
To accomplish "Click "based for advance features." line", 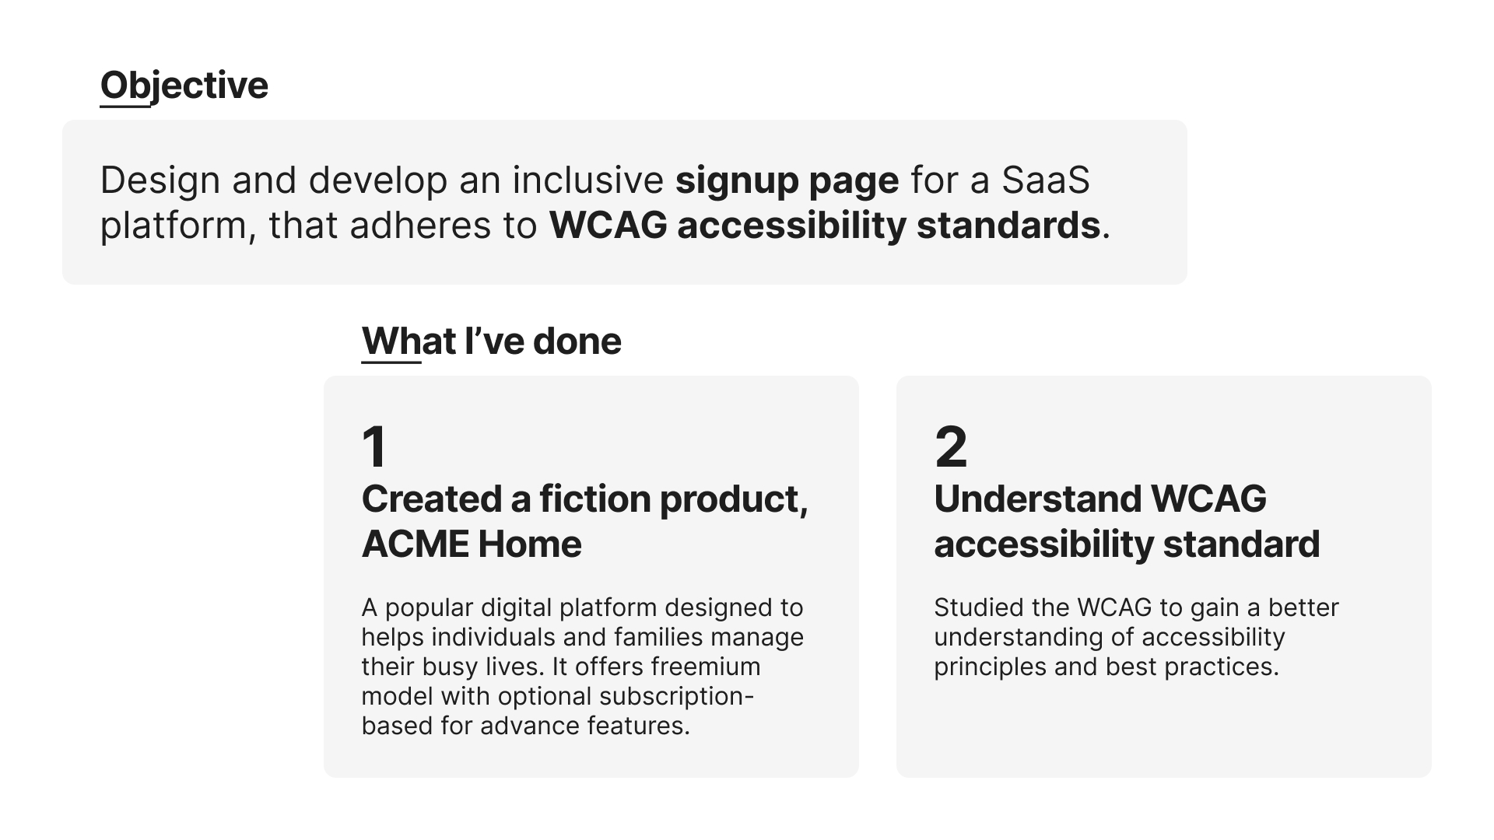I will (x=525, y=726).
